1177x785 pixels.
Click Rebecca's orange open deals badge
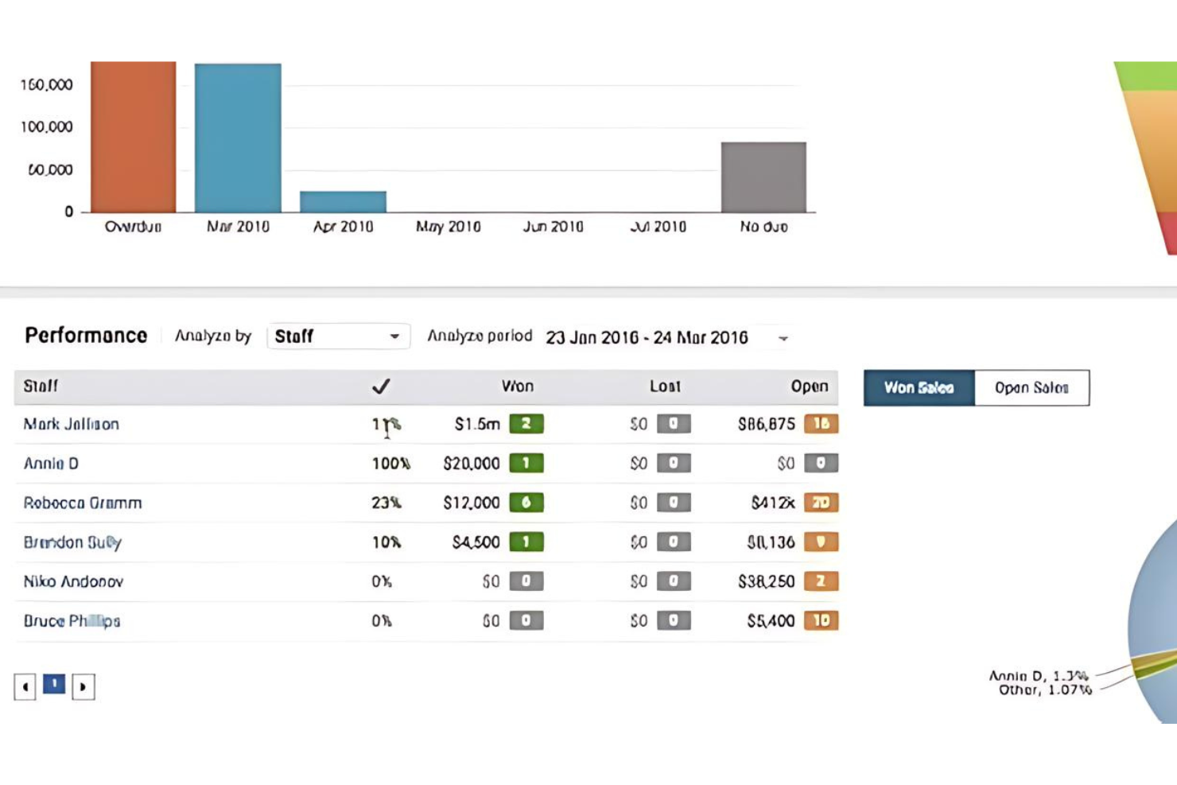[x=822, y=503]
